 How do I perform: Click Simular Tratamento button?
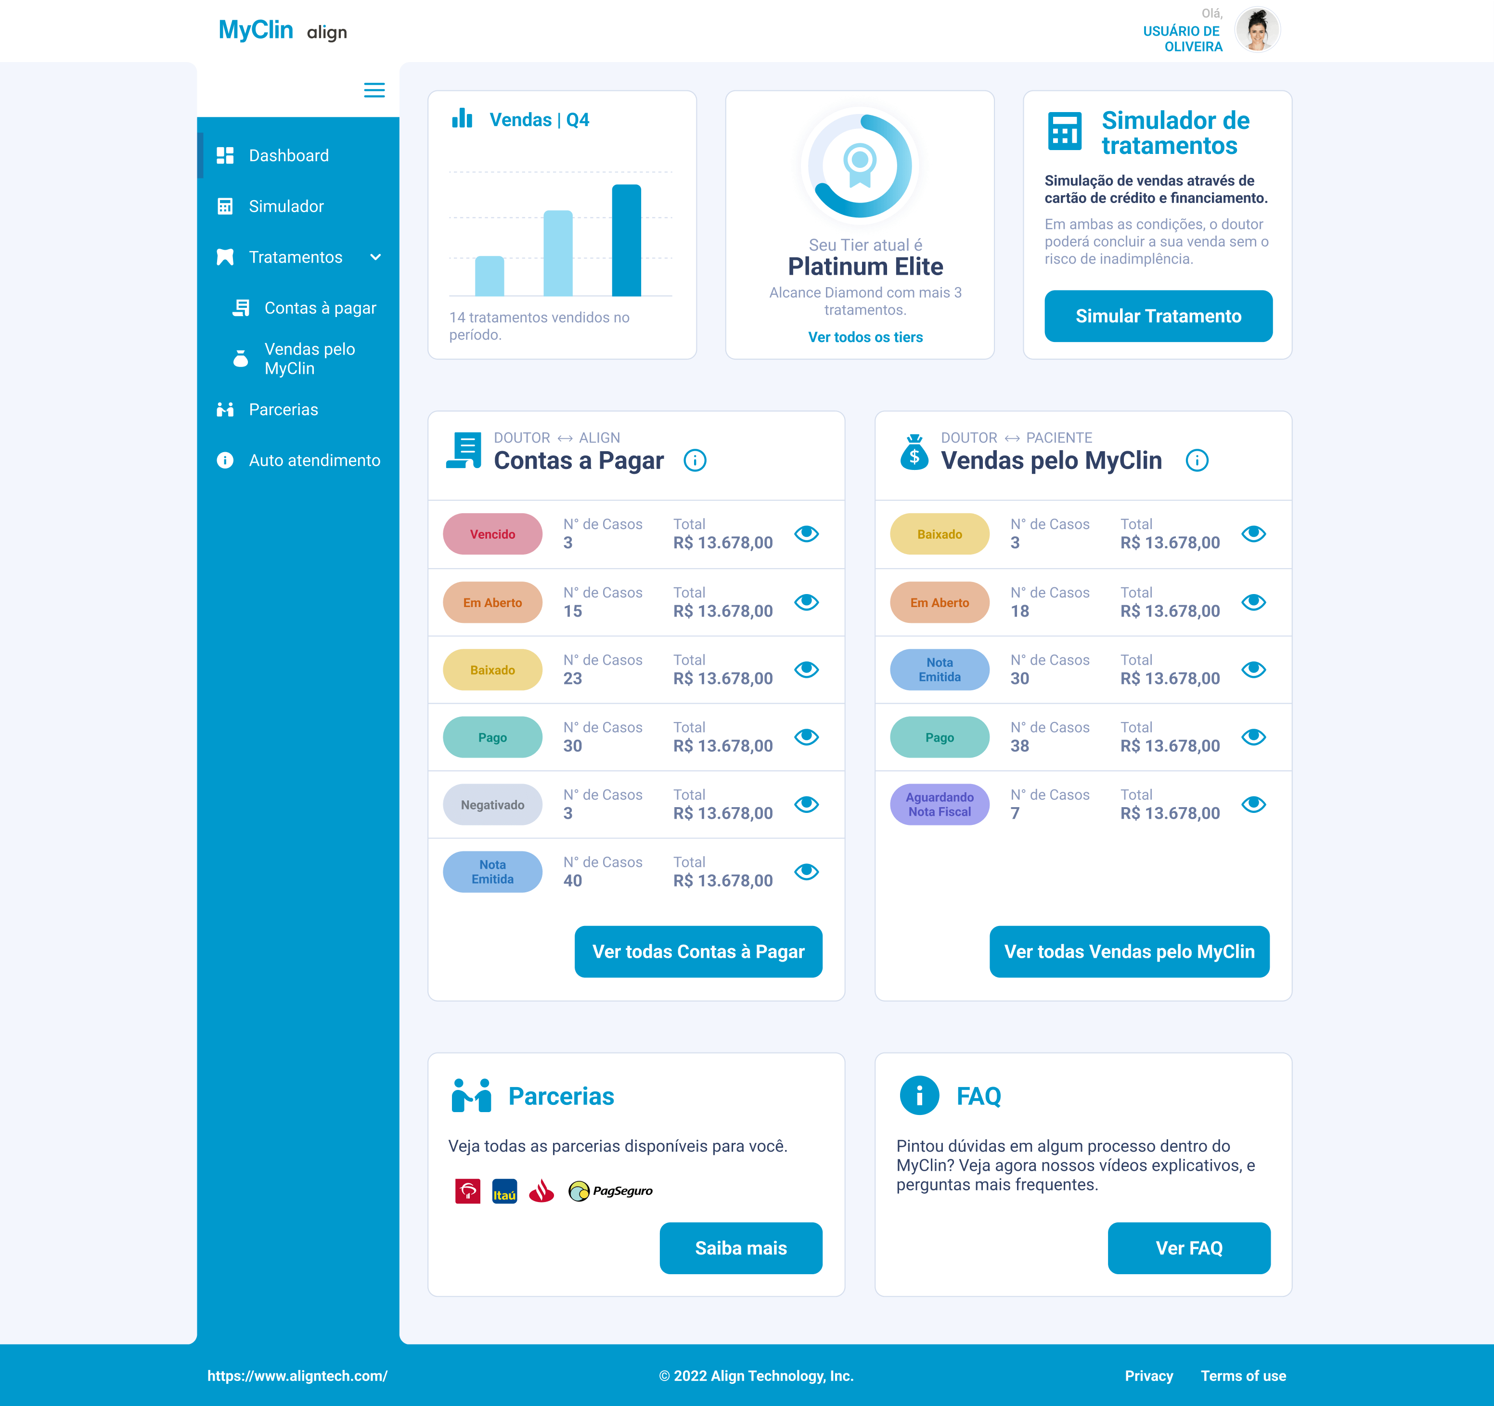[1158, 316]
